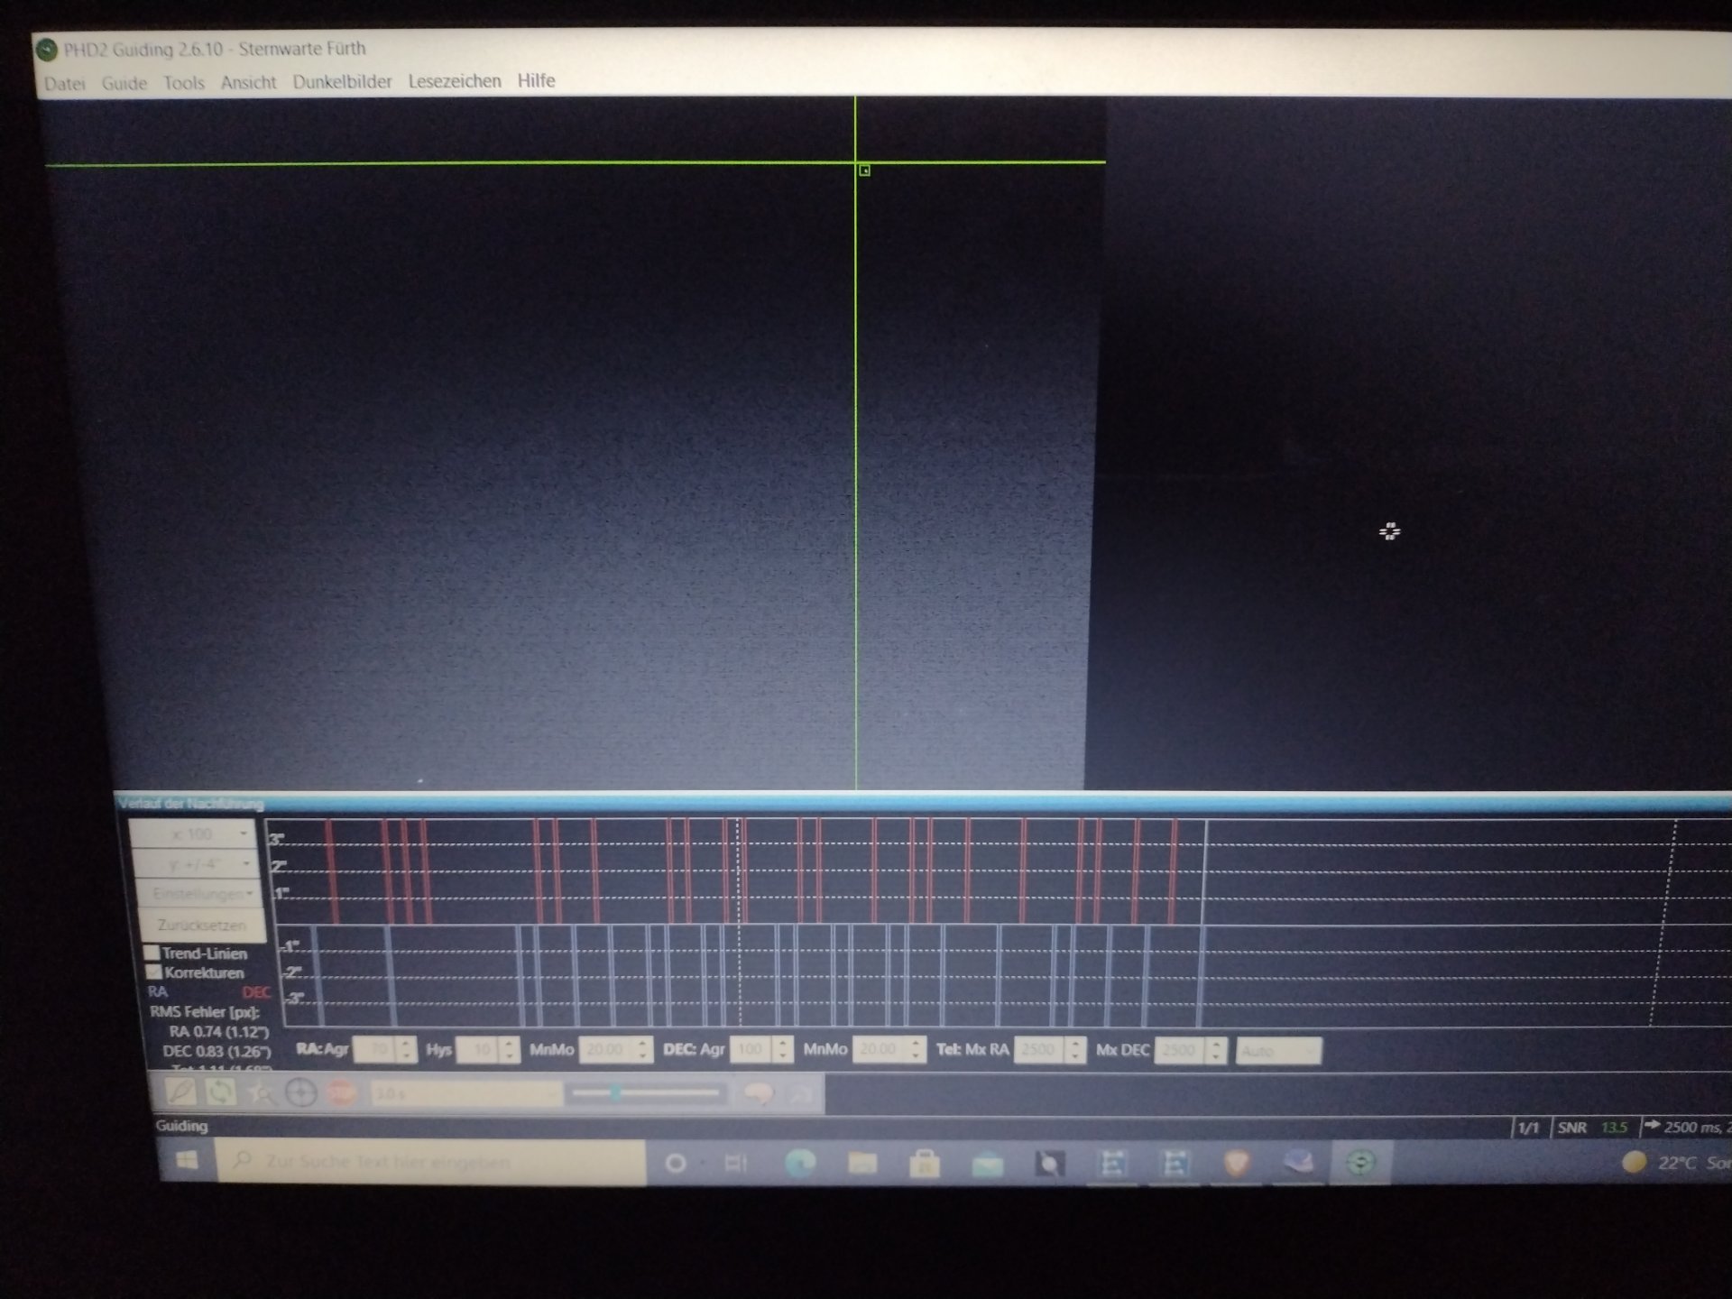Click the Mx RA stepper arrows
Screen dimensions: 1732x1299
tap(1074, 1050)
